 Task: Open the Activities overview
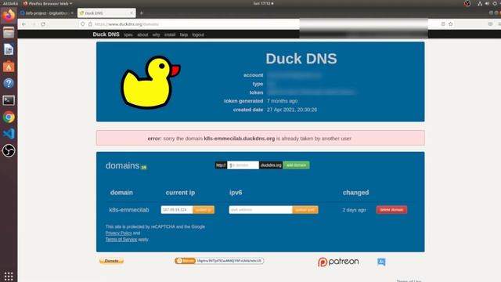[x=10, y=3]
